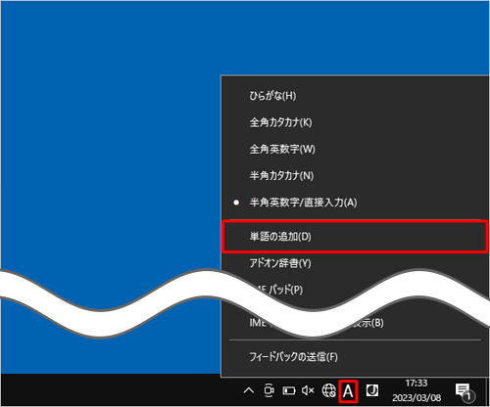Open the clock showing 17:33
Screen dimensions: 490x407
pos(416,390)
